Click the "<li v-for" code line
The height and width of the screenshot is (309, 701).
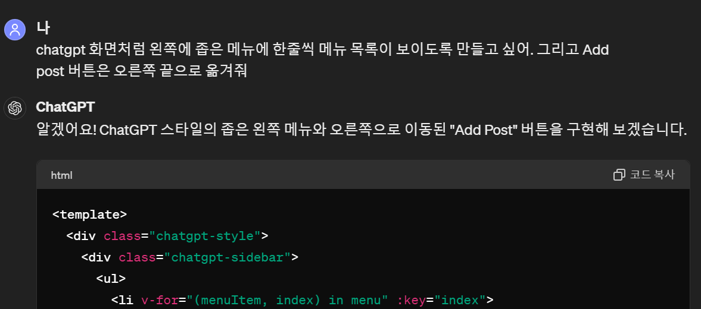(302, 300)
